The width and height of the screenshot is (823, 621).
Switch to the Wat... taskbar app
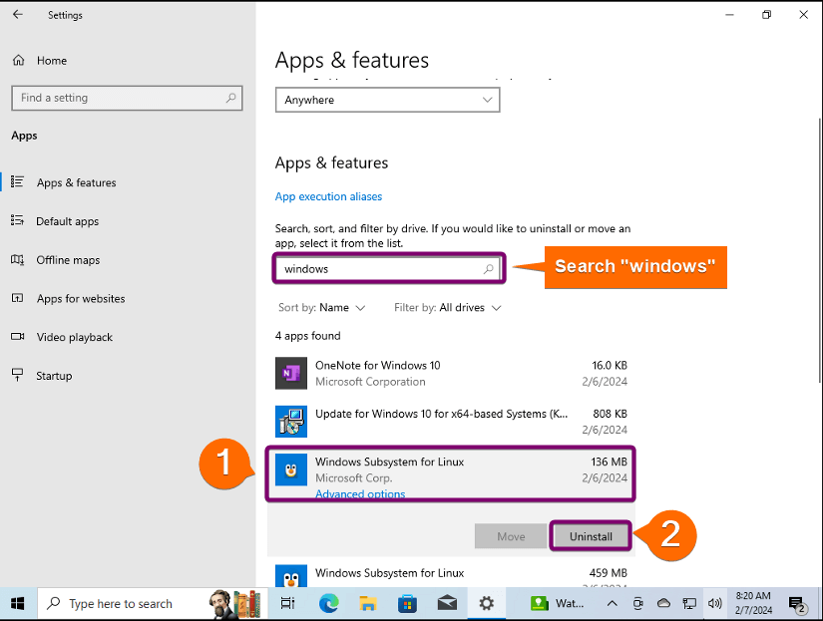point(556,604)
